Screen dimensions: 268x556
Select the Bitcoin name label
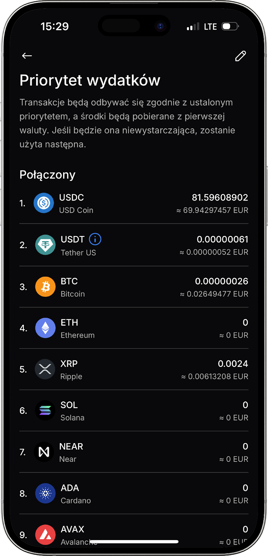click(72, 294)
